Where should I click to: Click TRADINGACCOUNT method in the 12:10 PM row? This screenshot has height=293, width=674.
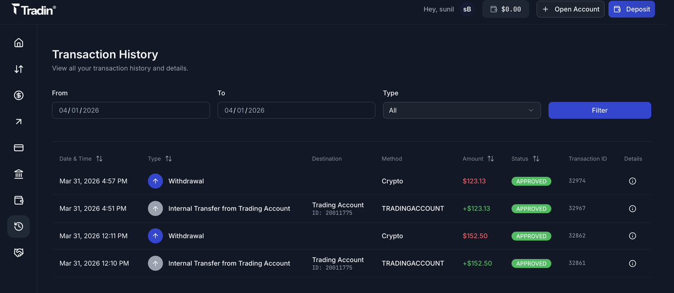coord(413,263)
